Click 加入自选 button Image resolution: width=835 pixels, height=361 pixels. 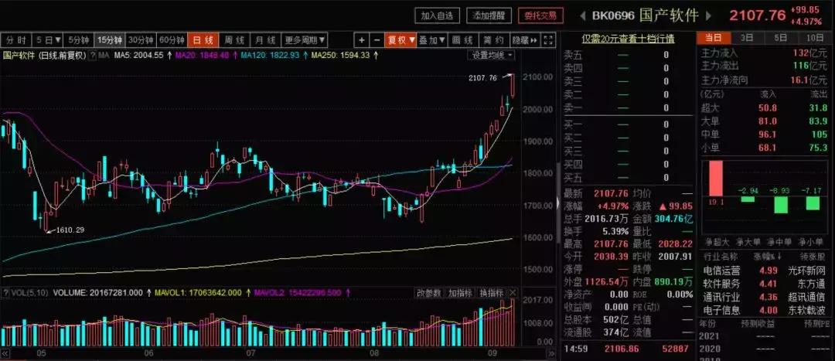[x=437, y=15]
